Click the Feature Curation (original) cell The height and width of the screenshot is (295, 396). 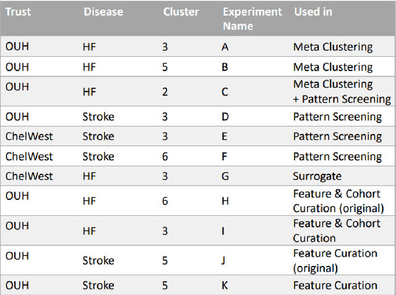[x=334, y=260]
